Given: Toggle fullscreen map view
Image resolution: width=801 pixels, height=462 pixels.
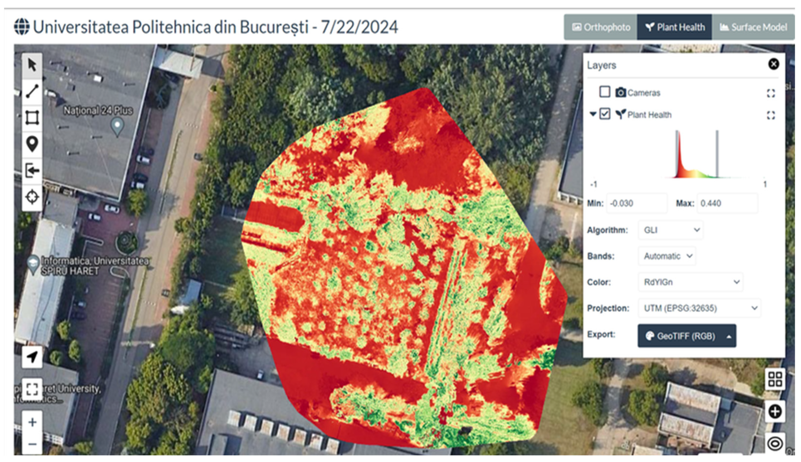Looking at the screenshot, I should pyautogui.click(x=32, y=389).
